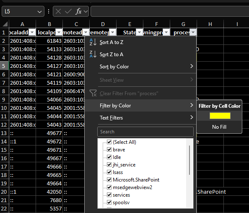This screenshot has height=213, width=249.
Task: Click cell with localport 54109
Action: point(49,91)
